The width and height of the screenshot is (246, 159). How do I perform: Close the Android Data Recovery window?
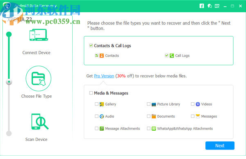click(x=240, y=6)
